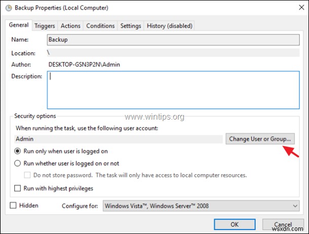Click the Name field containing Backup
Image resolution: width=309 pixels, height=234 pixels.
pos(172,39)
